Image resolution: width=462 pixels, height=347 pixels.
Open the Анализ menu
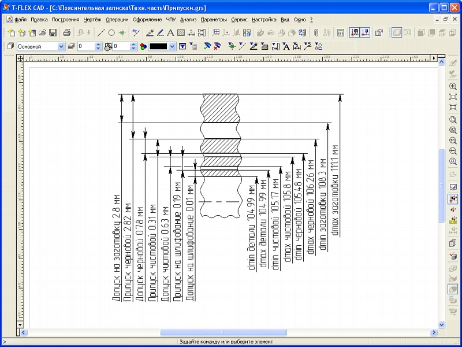point(188,20)
